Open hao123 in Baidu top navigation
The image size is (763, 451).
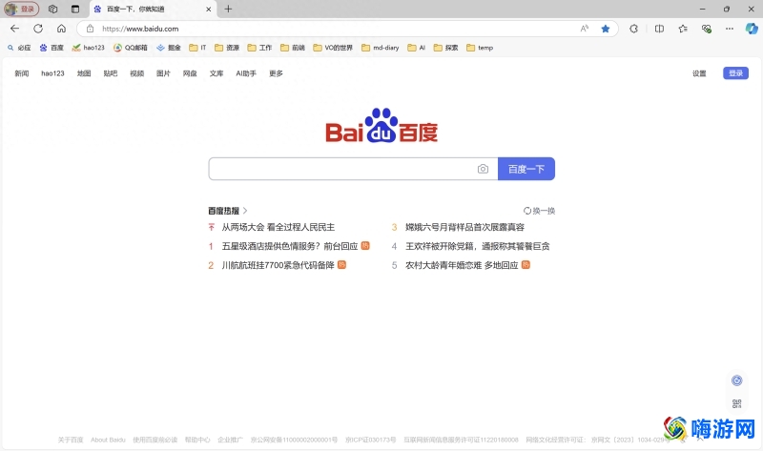tap(52, 73)
